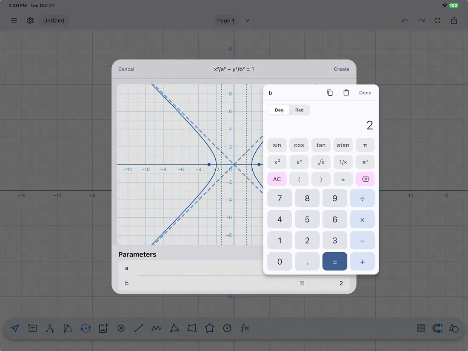
Task: Tap the digit 5 key
Action: click(307, 220)
